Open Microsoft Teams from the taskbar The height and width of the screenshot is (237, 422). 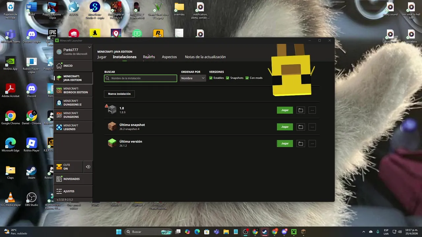click(217, 232)
